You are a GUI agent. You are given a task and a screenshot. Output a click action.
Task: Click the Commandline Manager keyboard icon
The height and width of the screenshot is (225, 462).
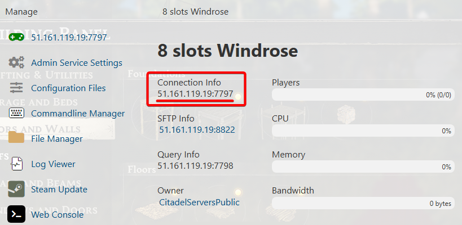point(16,113)
